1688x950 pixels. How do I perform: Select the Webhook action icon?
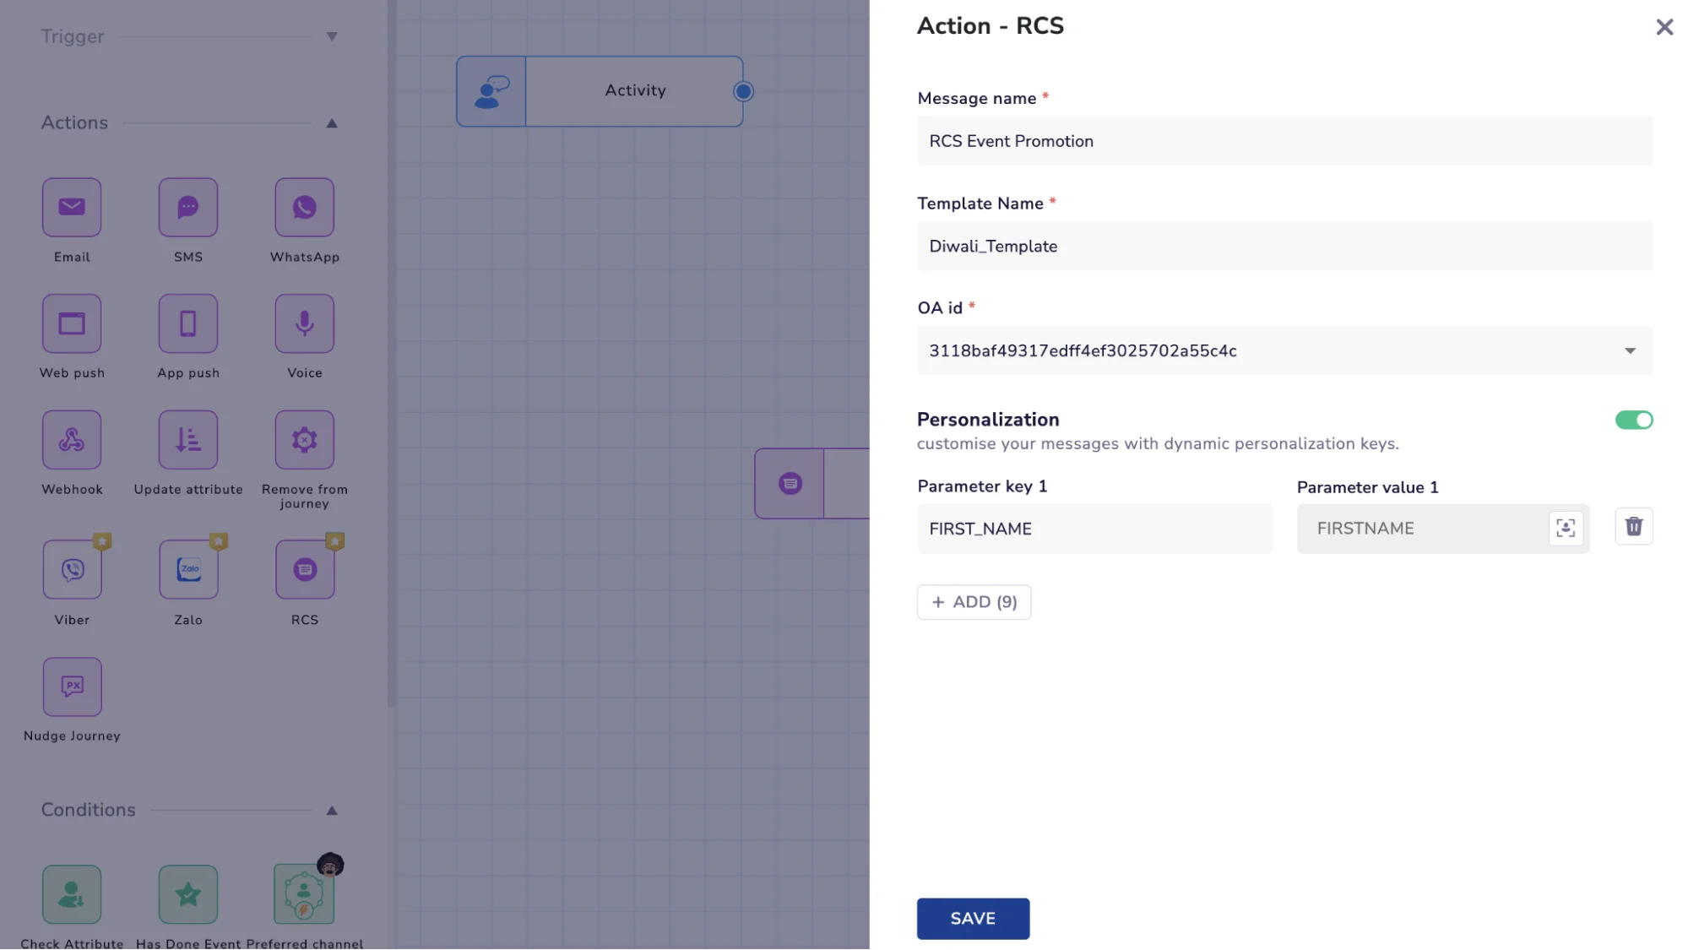click(x=72, y=440)
